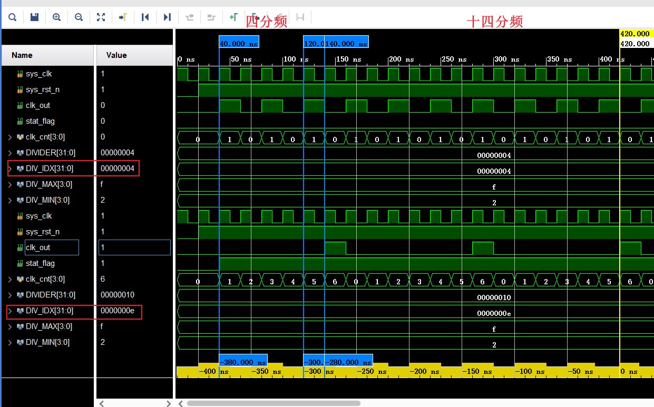
Task: Expand the second DIV_MAX[3:0] signal
Action: click(9, 326)
